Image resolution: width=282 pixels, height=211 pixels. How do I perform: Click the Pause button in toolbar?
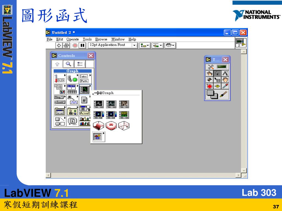pyautogui.click(x=82, y=45)
